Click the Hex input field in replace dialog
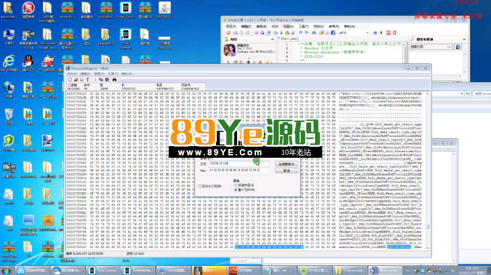This screenshot has width=491, height=275. point(239,171)
